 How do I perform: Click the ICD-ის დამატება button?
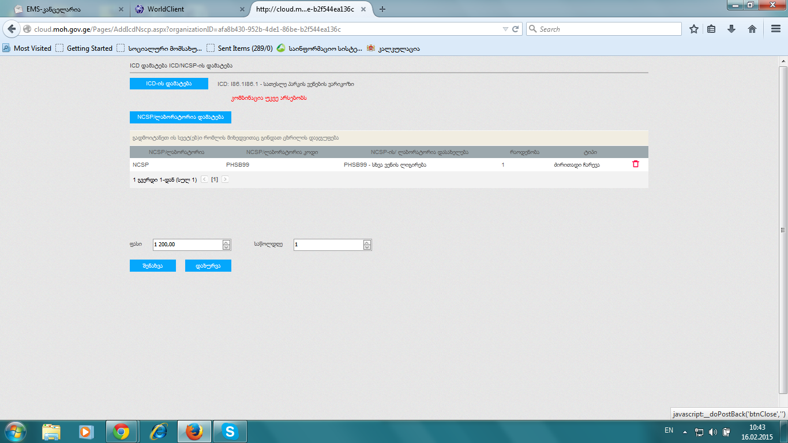pos(168,84)
